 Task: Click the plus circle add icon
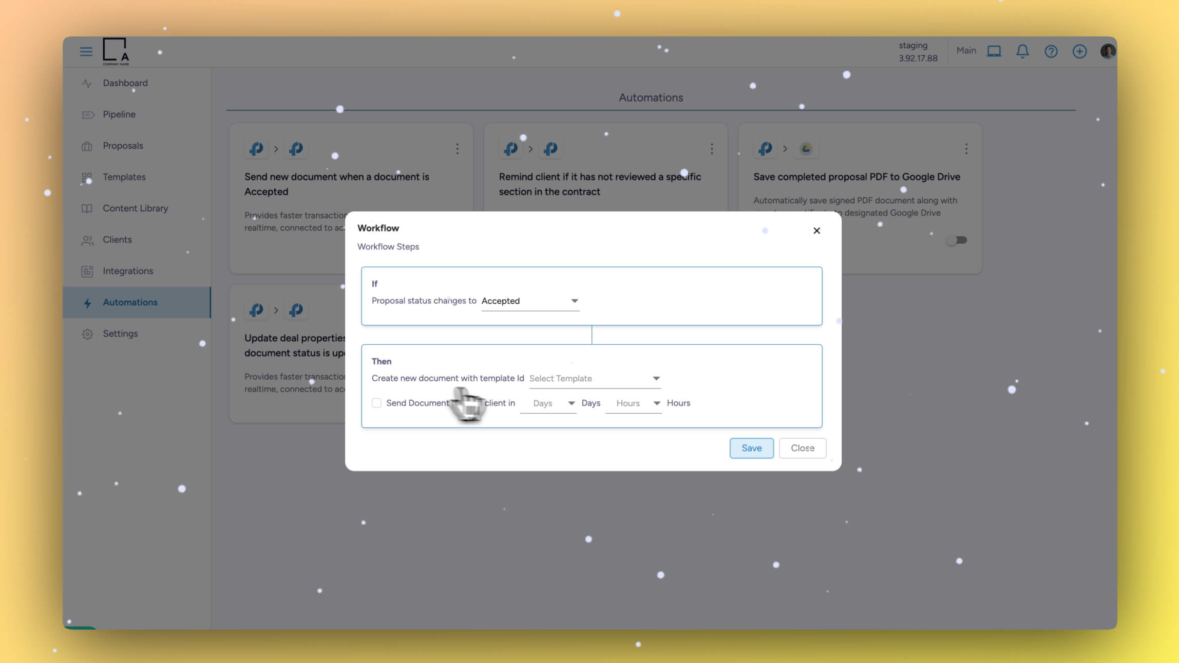[x=1079, y=51]
